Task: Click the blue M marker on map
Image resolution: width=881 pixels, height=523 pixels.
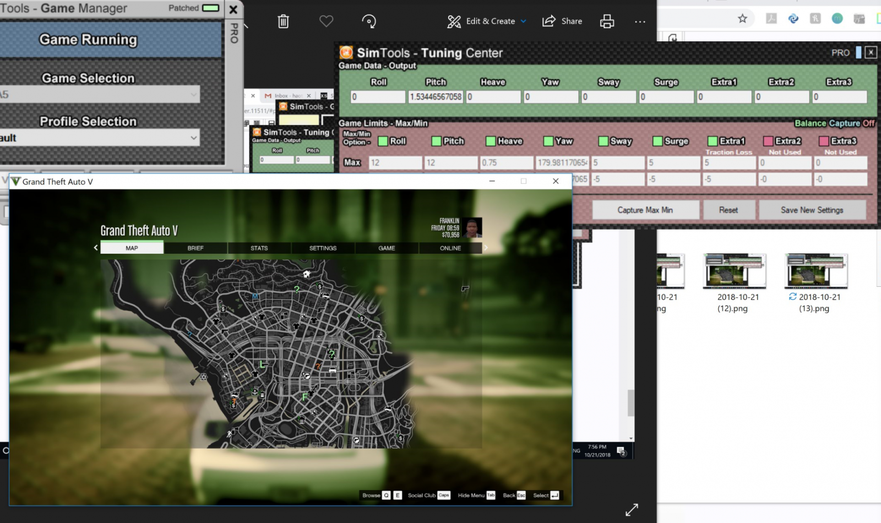Action: pyautogui.click(x=255, y=296)
